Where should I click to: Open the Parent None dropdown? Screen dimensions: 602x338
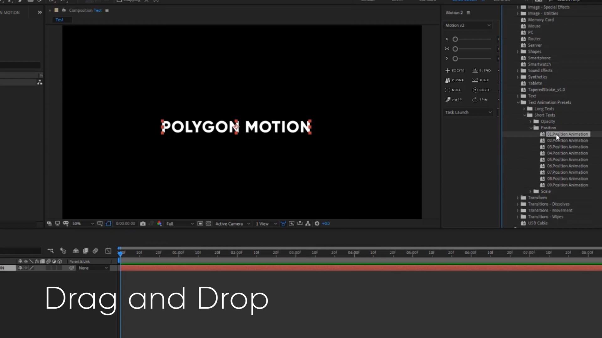(93, 268)
